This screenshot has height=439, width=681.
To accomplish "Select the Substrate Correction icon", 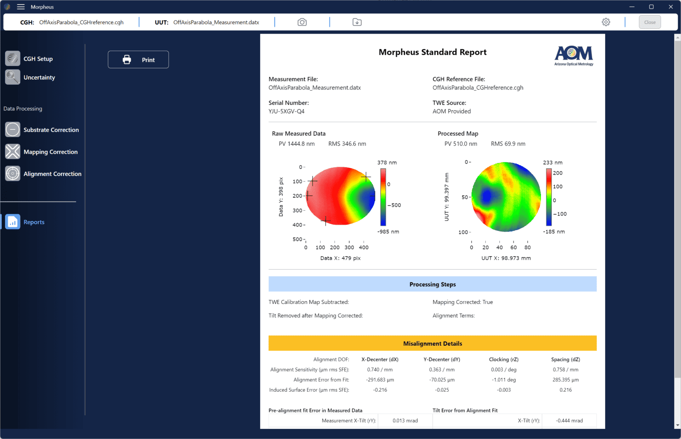I will 13,129.
